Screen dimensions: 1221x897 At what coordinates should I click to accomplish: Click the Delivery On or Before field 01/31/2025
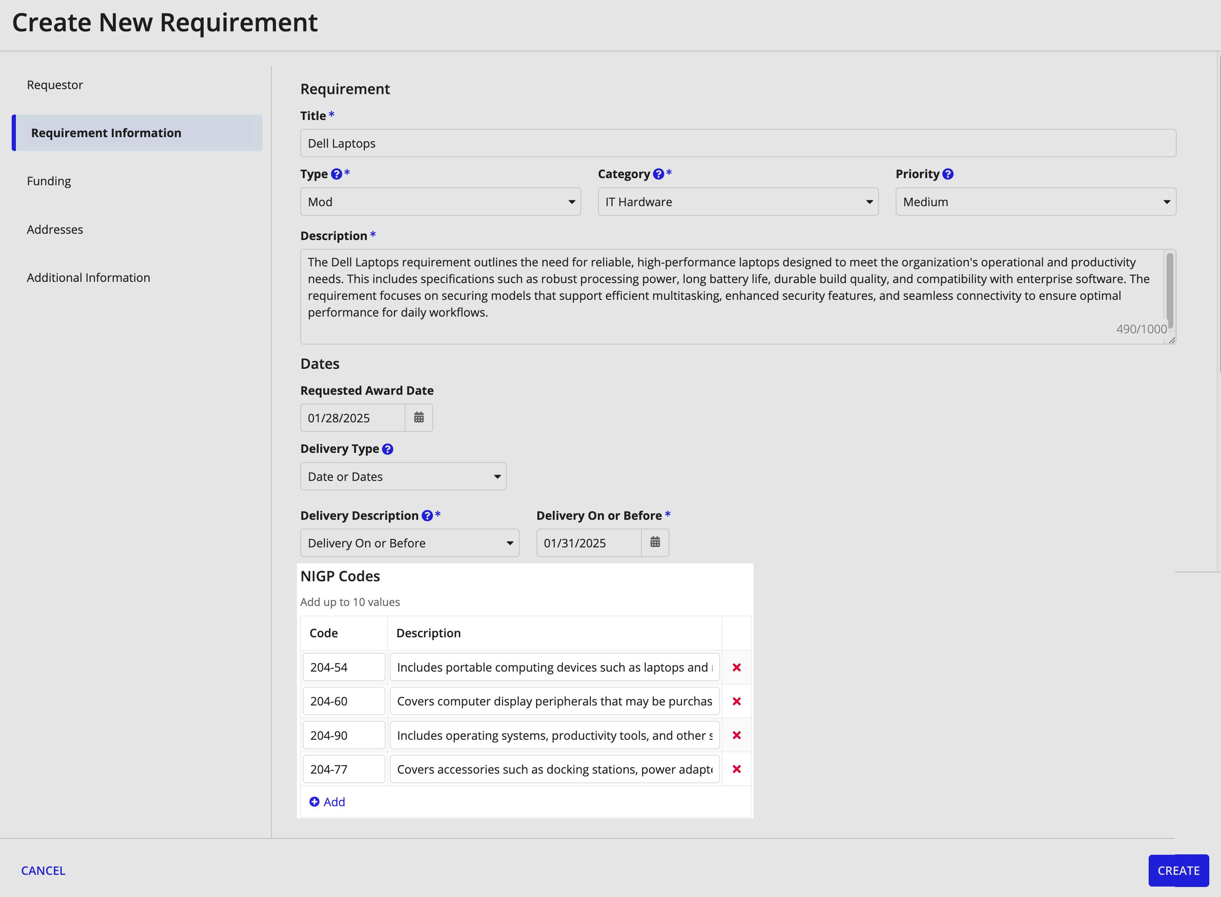point(589,542)
